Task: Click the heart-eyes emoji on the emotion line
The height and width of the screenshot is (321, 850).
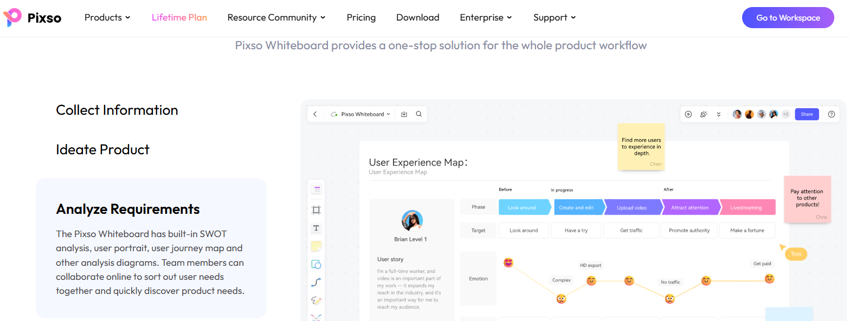Action: coord(508,263)
